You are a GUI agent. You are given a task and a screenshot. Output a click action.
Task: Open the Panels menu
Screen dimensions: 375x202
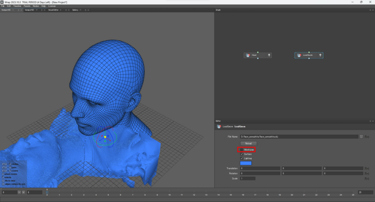[27, 6]
